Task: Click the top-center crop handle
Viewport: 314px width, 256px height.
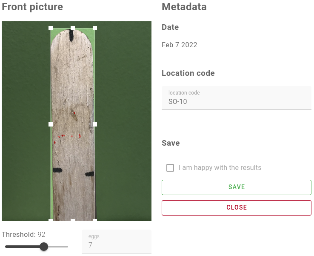Action: pyautogui.click(x=73, y=28)
